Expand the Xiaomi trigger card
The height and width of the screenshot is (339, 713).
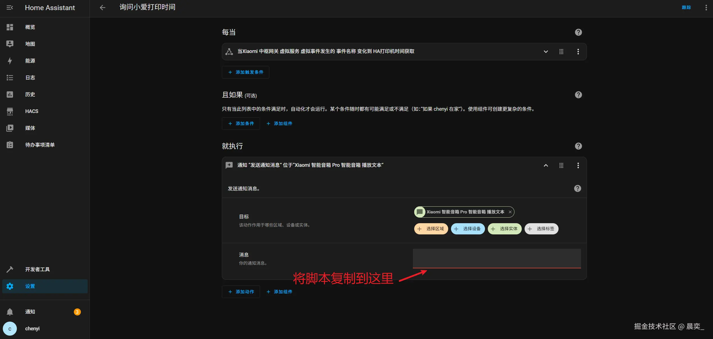pyautogui.click(x=546, y=52)
